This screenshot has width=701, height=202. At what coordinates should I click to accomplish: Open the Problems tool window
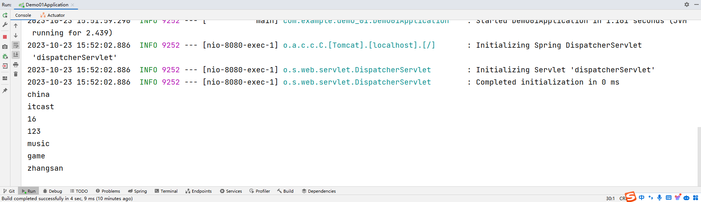click(x=108, y=191)
